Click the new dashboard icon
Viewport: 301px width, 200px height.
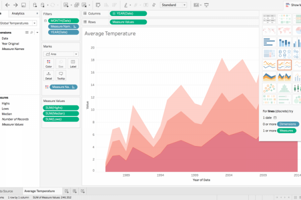click(74, 191)
